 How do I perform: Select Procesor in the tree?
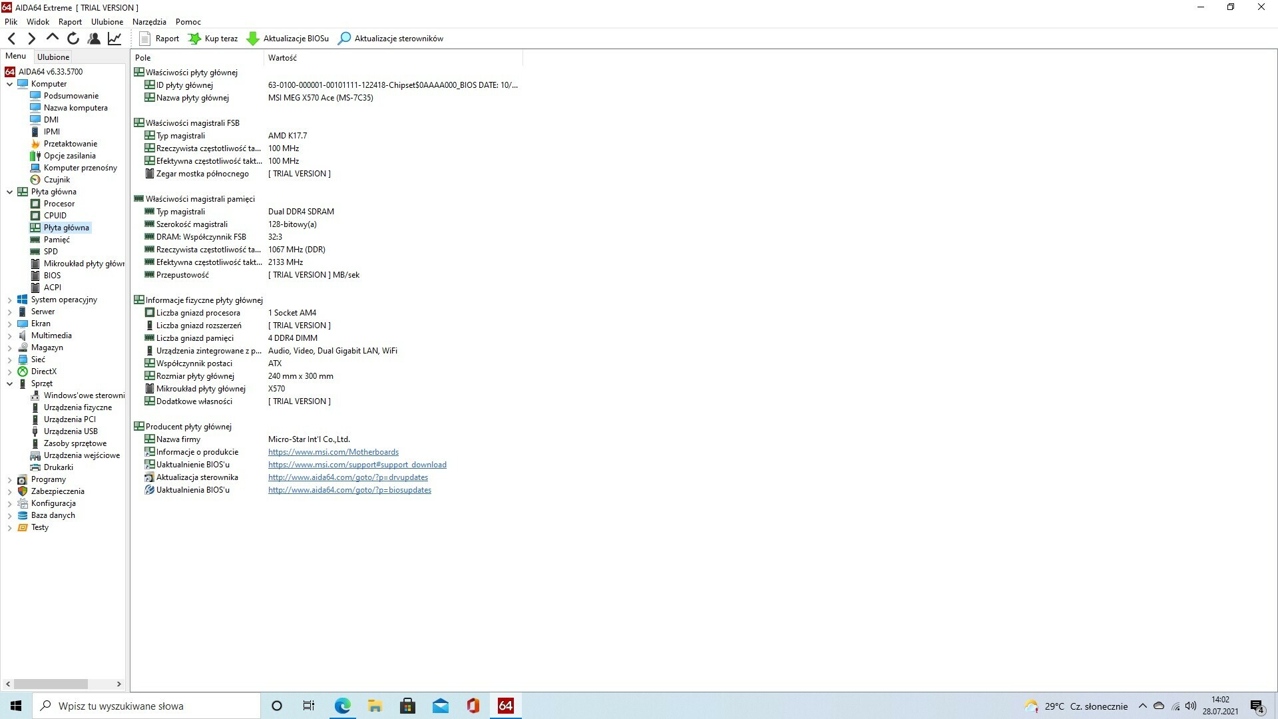click(59, 204)
